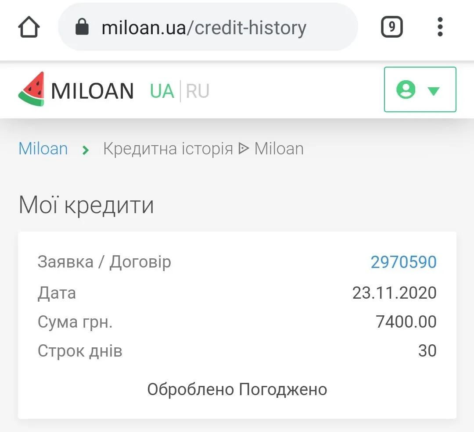Open the tab switcher showing 9
The image size is (474, 432).
click(391, 28)
